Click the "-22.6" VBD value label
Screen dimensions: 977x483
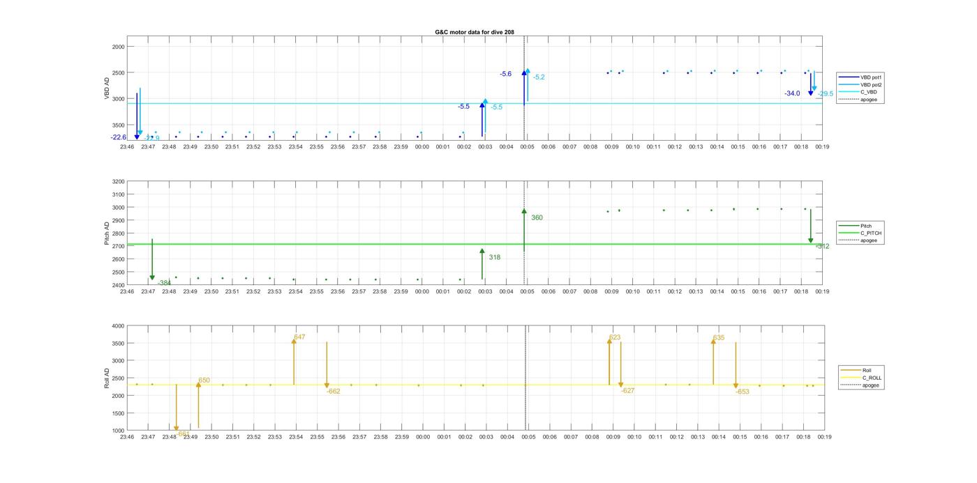(x=119, y=137)
